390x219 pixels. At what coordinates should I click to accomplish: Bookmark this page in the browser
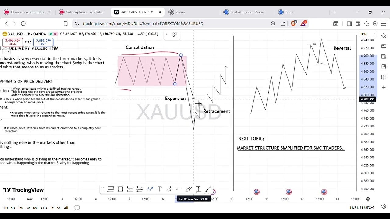click(x=66, y=23)
